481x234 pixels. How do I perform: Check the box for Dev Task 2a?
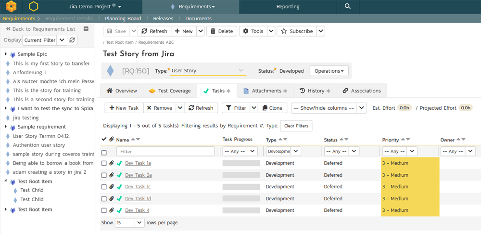(104, 175)
